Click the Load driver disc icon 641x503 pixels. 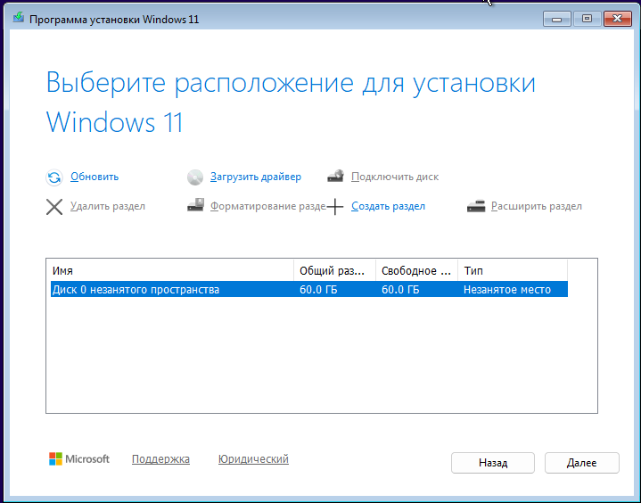tap(195, 177)
